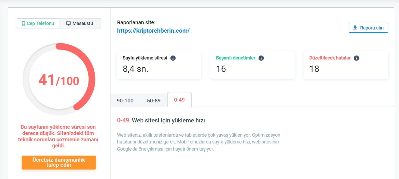
Task: Click the Raporu alın button
Action: 368,28
